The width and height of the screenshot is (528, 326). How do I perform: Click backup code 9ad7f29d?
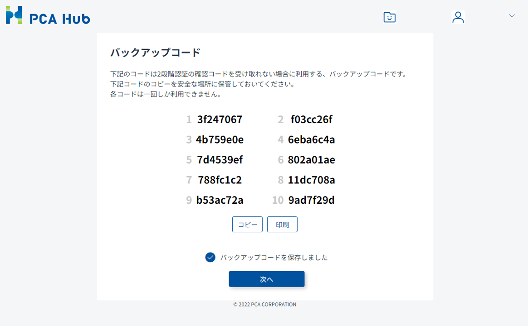[x=311, y=200]
